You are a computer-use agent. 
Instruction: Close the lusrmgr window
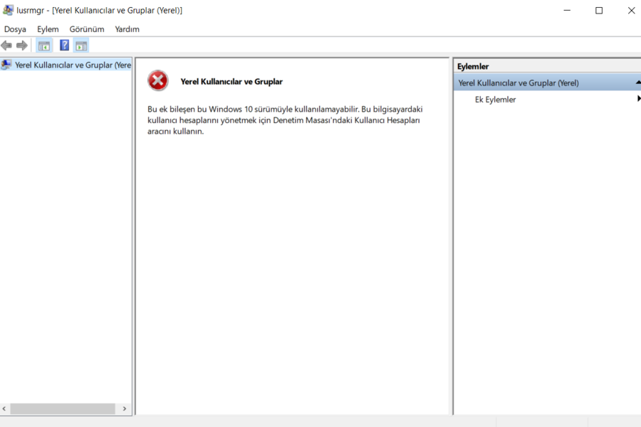(x=631, y=10)
